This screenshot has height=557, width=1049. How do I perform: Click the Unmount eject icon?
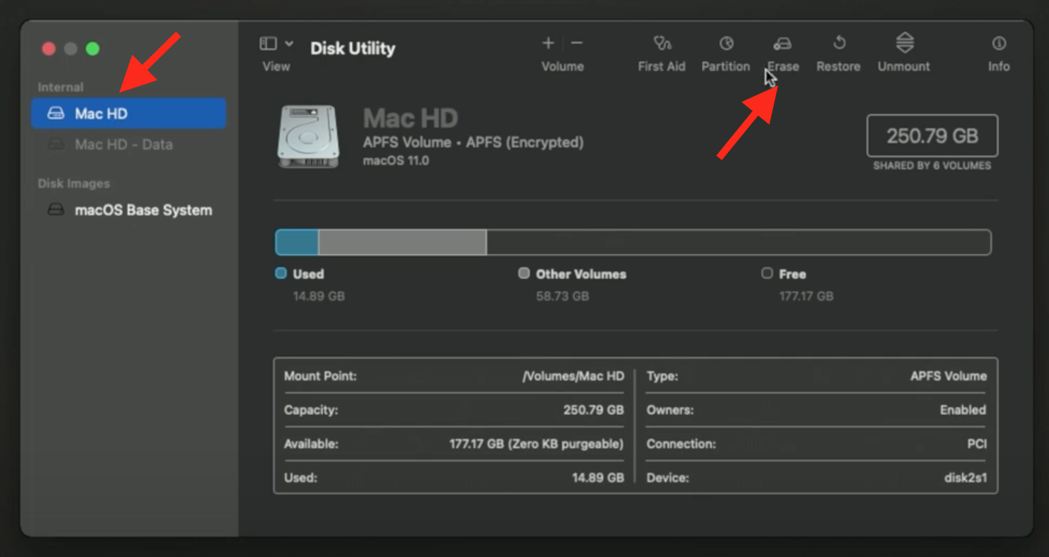tap(905, 43)
